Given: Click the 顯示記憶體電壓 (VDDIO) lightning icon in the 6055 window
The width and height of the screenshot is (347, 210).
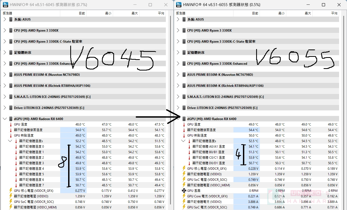Looking at the screenshot, I should coord(184,174).
